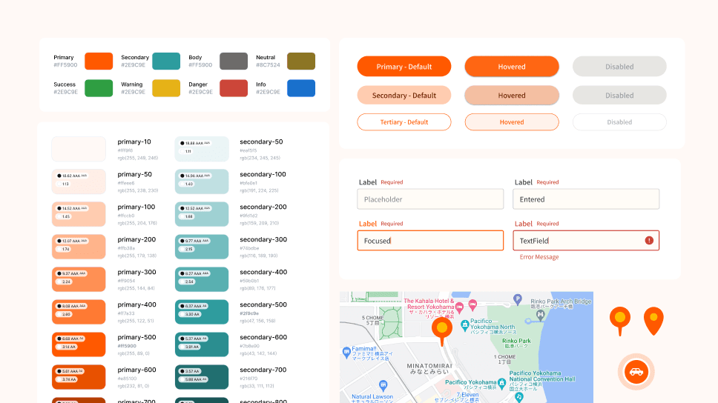Viewport: 718px width, 403px height.
Task: Click the Primary - Default button
Action: pyautogui.click(x=404, y=67)
